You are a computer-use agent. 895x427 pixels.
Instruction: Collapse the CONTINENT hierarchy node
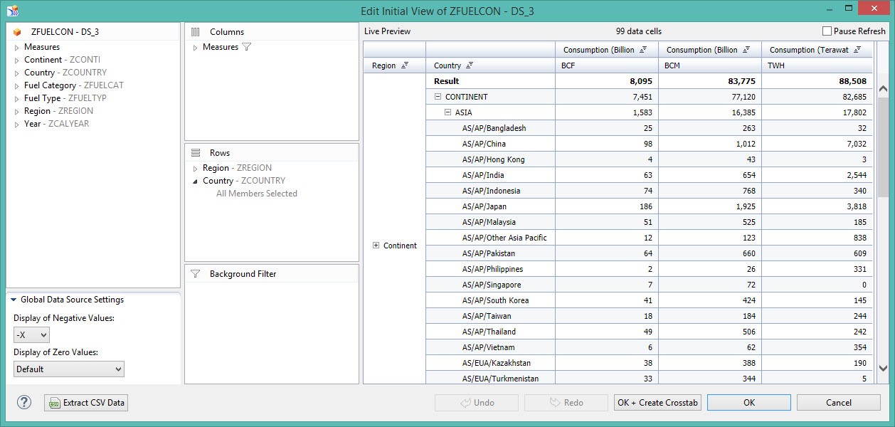[438, 97]
